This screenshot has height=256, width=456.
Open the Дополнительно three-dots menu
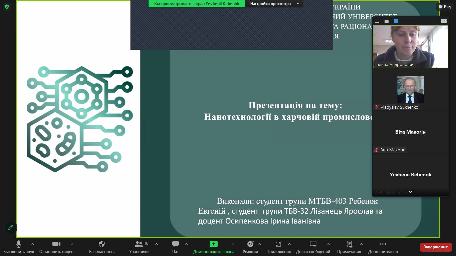383,247
